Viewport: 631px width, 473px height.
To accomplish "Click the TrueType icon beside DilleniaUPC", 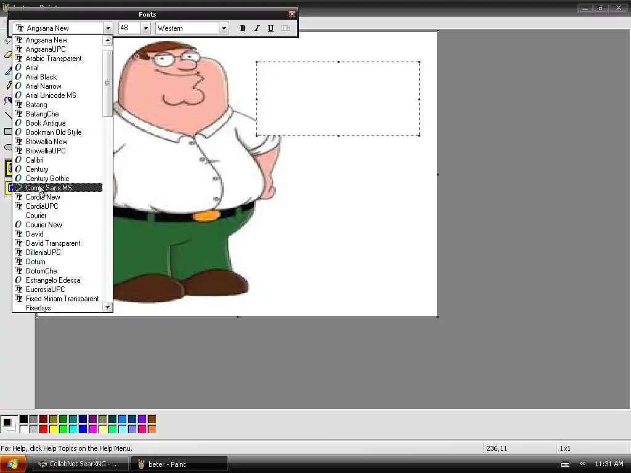I will coord(18,252).
